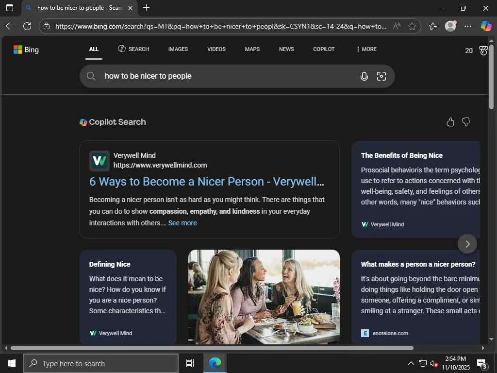Show hidden tray icons chevron
Viewport: 497px width, 373px height.
tap(411, 363)
